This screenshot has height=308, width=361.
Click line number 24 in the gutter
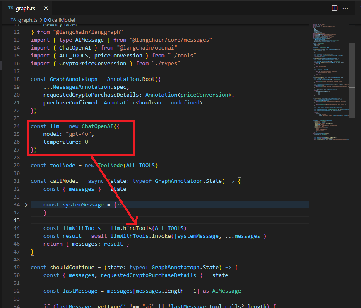click(17, 126)
